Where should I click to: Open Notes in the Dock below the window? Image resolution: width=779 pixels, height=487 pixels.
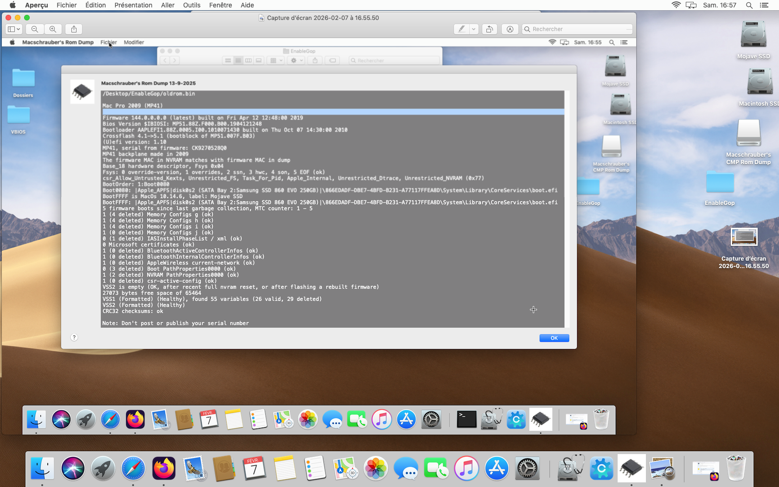pyautogui.click(x=285, y=468)
